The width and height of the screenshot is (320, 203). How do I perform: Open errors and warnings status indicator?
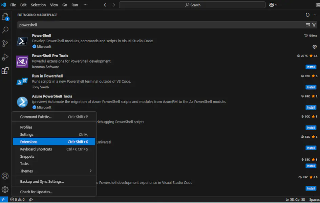click(17, 200)
